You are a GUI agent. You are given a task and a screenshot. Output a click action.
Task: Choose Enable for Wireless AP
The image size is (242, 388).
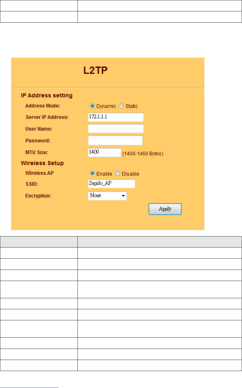[92, 173]
